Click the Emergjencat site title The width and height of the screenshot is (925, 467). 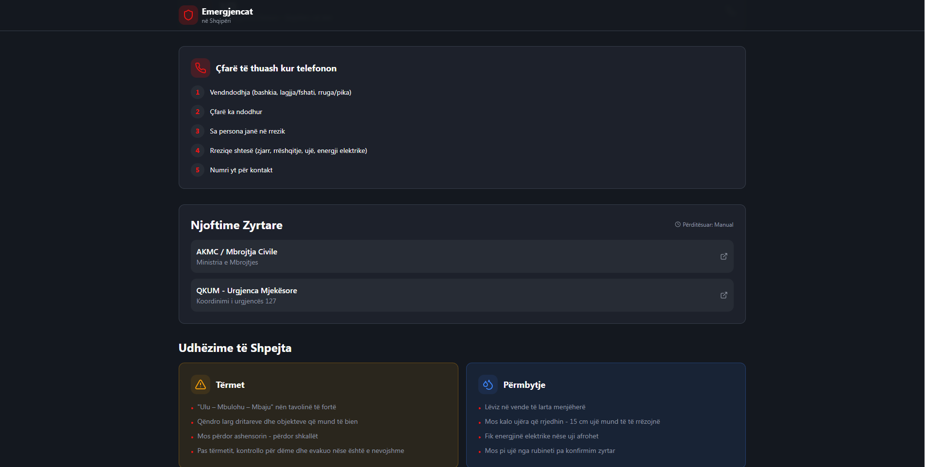227,12
